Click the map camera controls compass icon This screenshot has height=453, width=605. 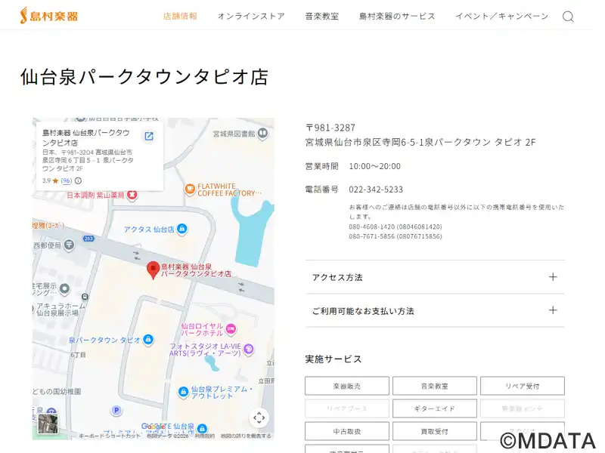click(x=259, y=418)
